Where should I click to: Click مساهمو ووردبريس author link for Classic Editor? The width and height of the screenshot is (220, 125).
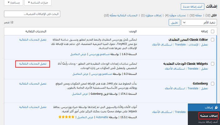(x=99, y=54)
